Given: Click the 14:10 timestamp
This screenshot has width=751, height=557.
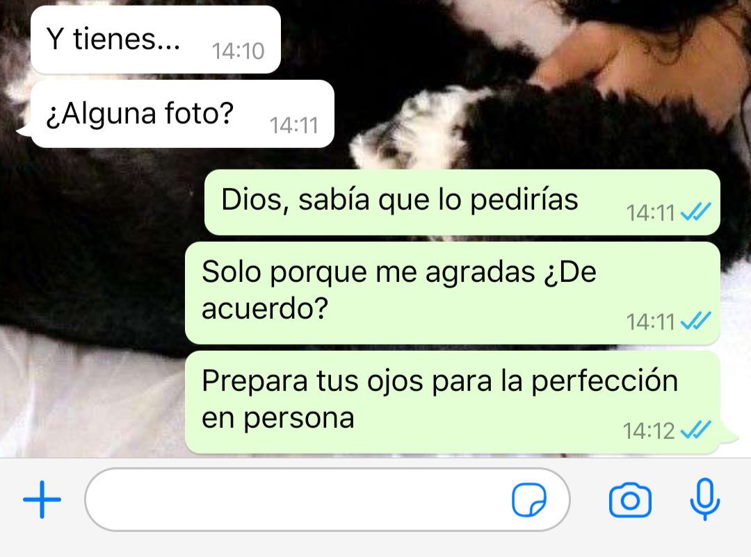Looking at the screenshot, I should point(238,51).
